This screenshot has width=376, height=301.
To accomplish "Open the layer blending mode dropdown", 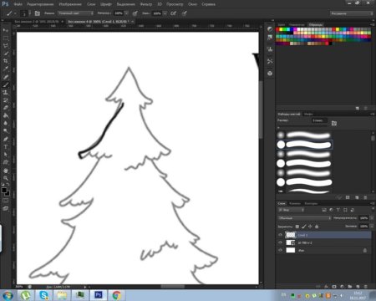I will click(304, 218).
